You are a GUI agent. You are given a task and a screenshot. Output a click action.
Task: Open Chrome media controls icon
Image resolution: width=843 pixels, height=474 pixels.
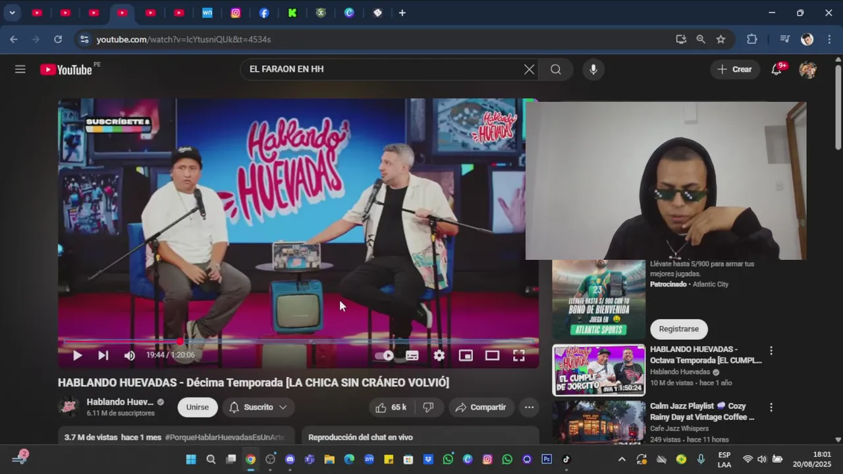(784, 39)
